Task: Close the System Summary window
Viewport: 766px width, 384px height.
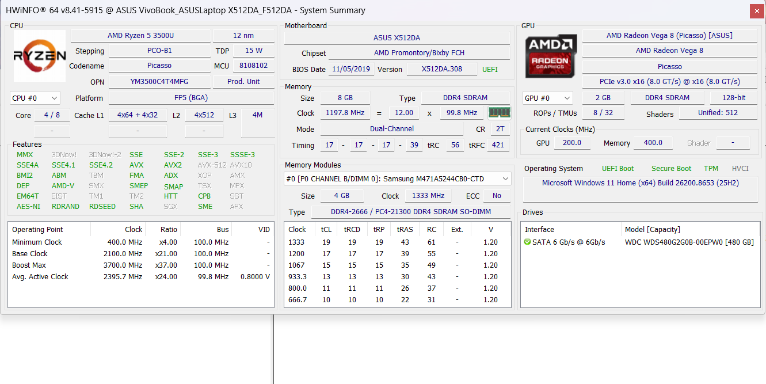Action: [757, 10]
